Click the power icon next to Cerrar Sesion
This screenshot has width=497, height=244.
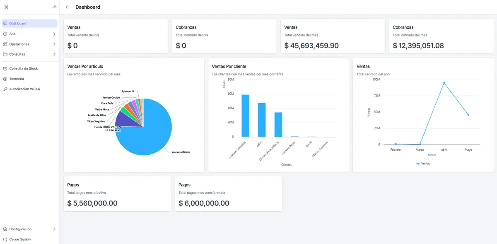[x=5, y=239]
